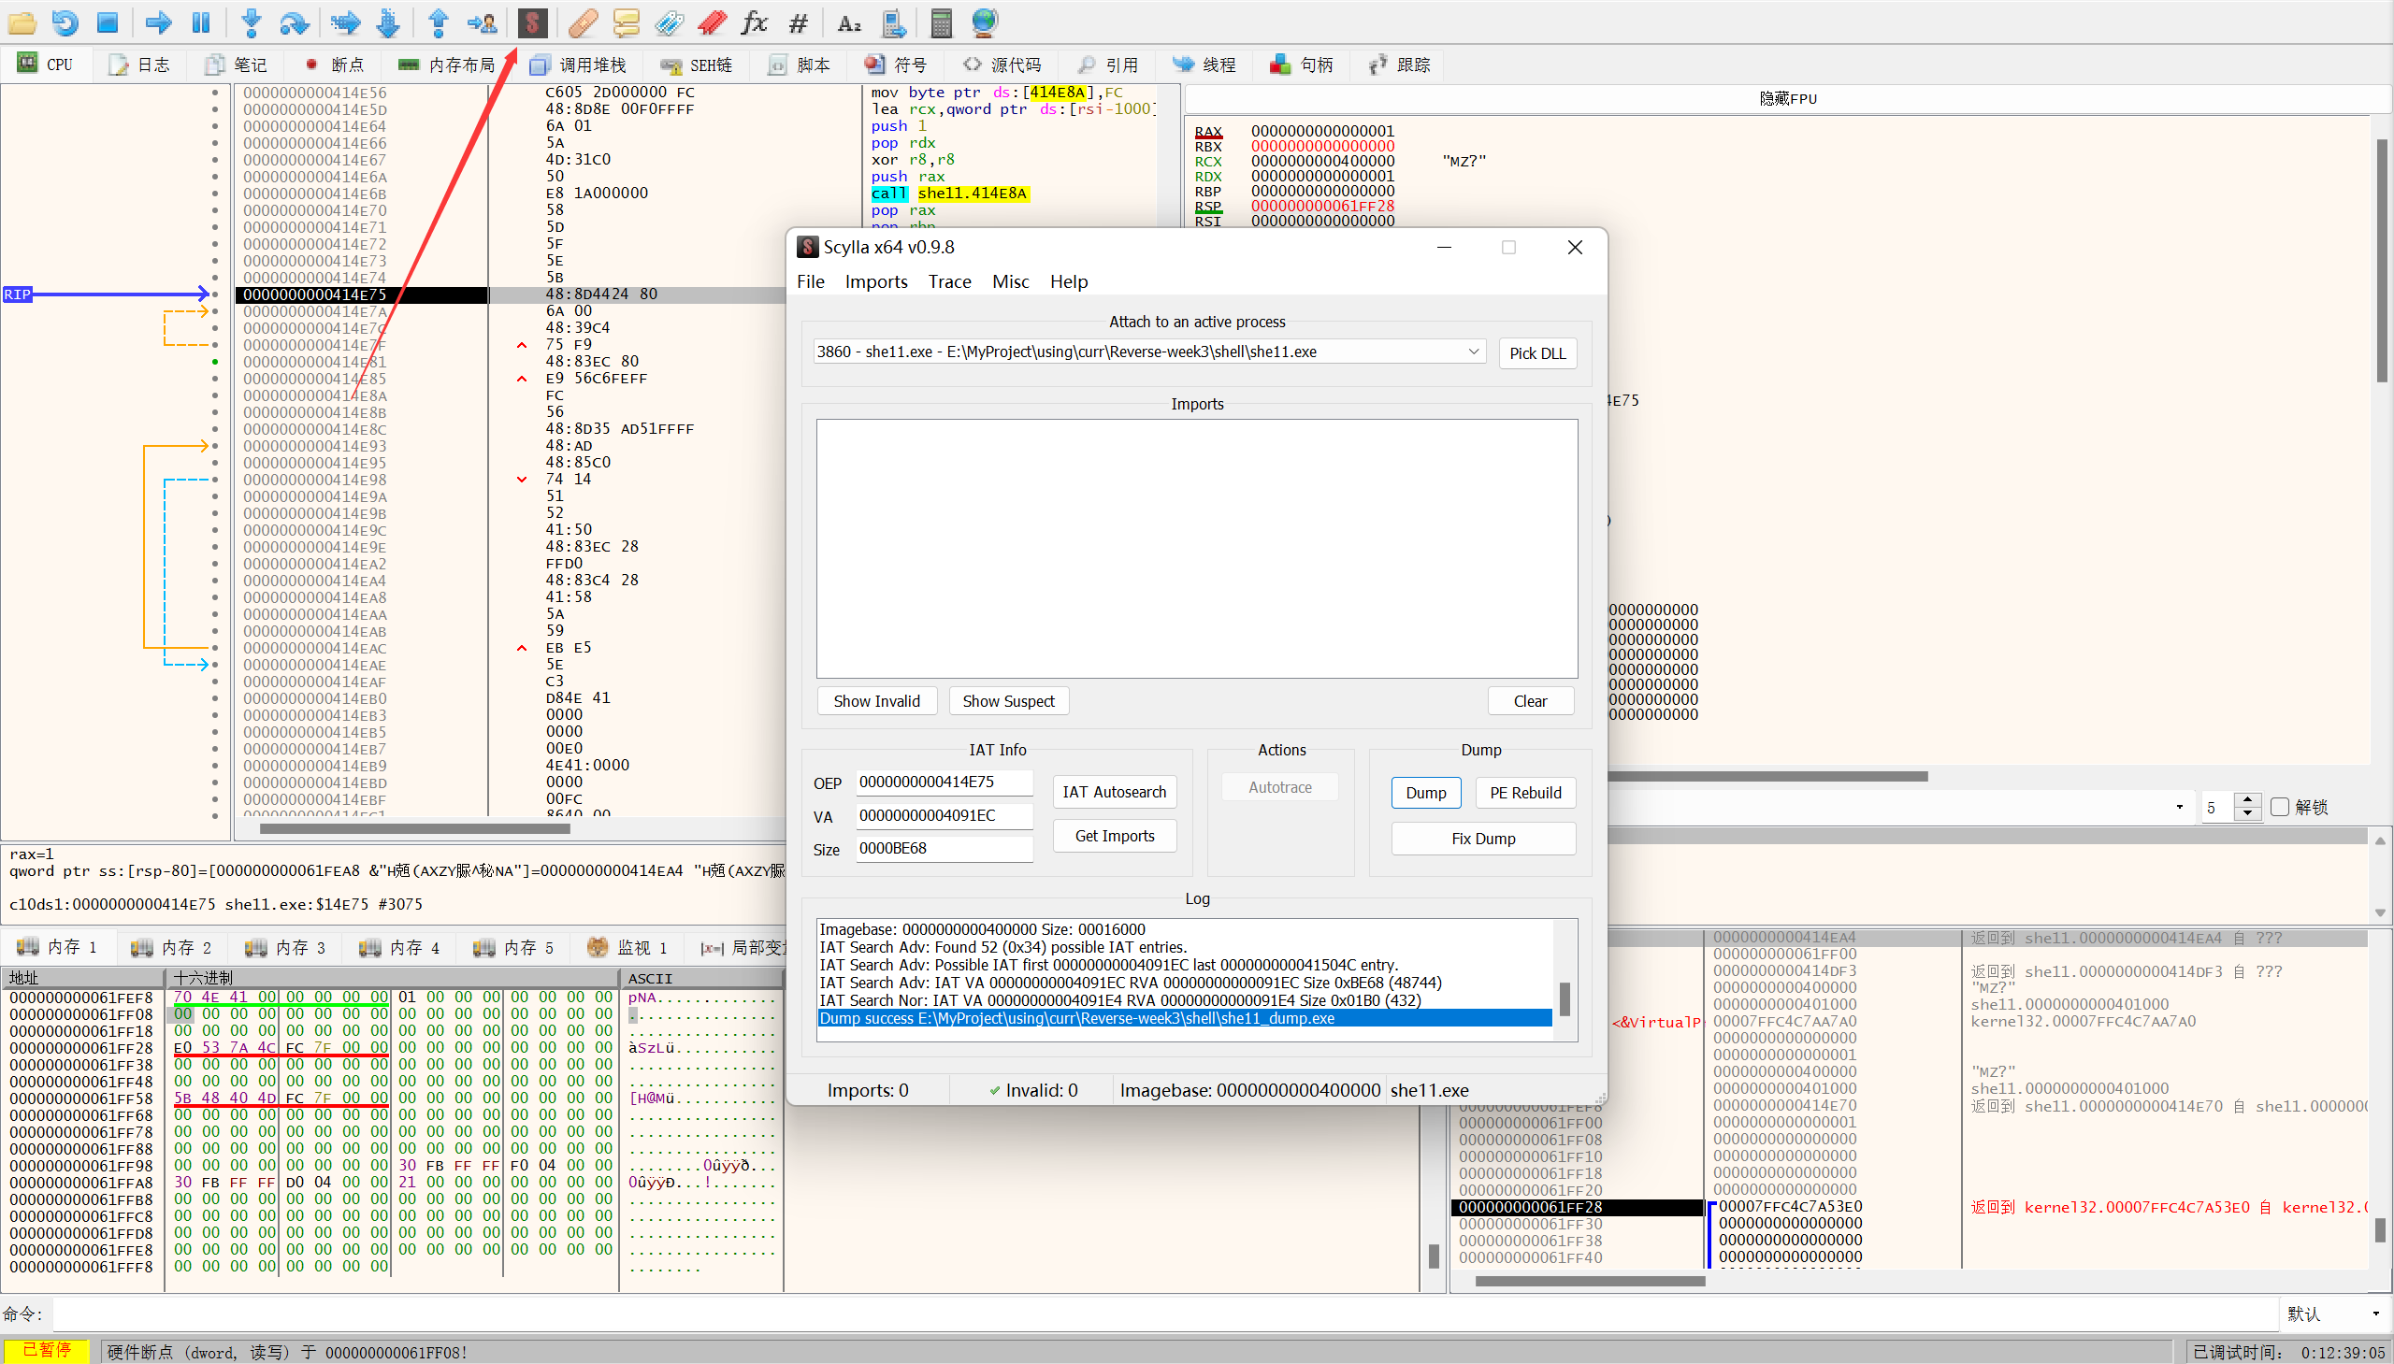This screenshot has height=1364, width=2394.
Task: Click the Dump button in Scylla
Action: coord(1425,793)
